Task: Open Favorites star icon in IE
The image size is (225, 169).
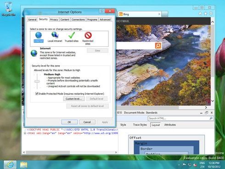Action: [206, 14]
